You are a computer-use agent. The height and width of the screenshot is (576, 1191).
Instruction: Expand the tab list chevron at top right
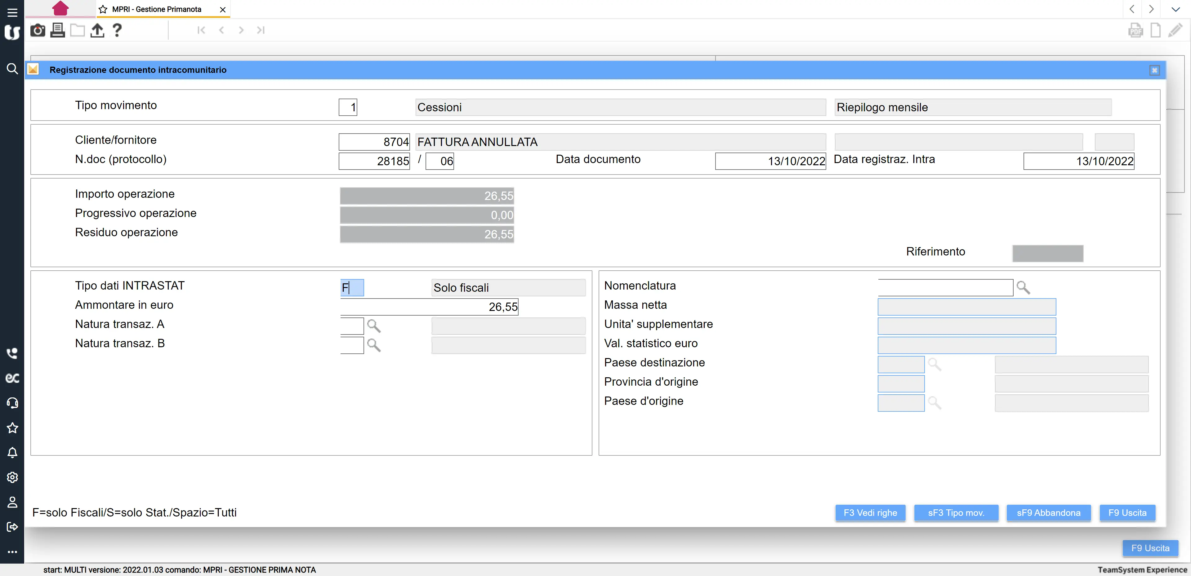tap(1175, 9)
